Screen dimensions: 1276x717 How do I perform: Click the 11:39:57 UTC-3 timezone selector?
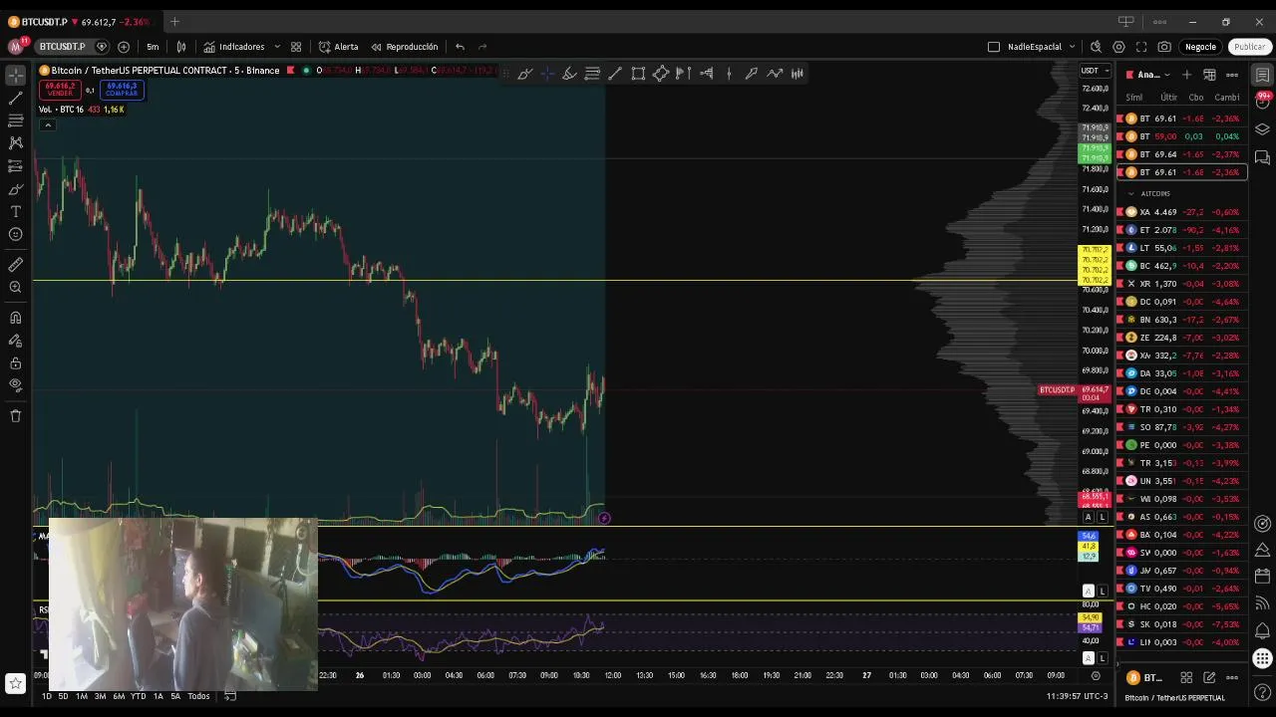(1078, 696)
